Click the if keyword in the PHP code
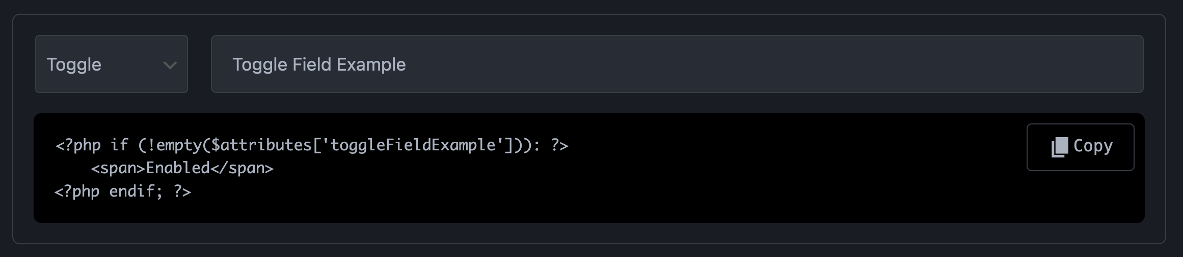The width and height of the screenshot is (1183, 257). pyautogui.click(x=119, y=146)
